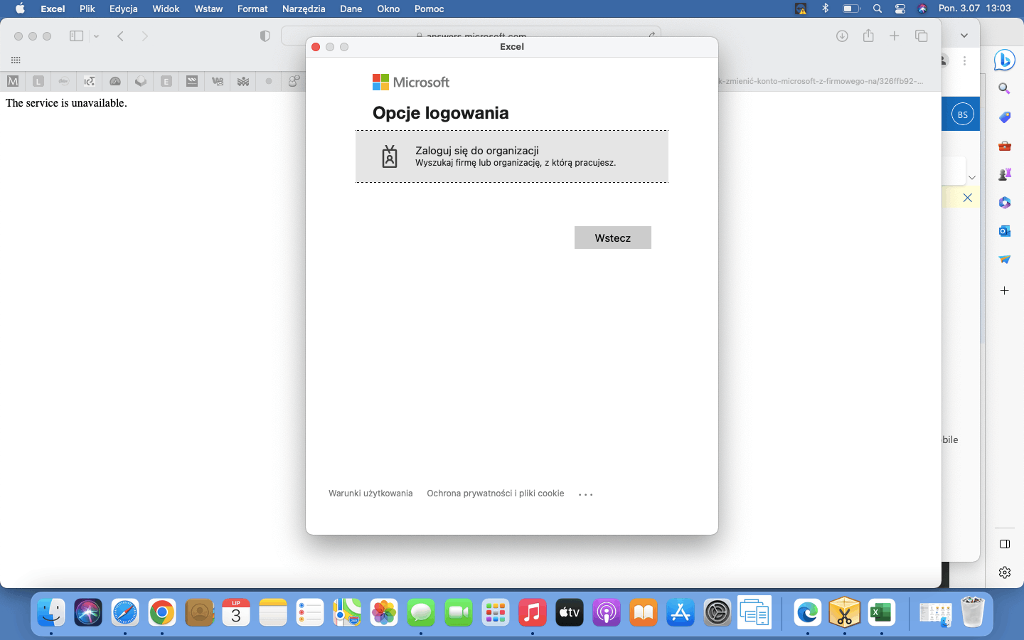The image size is (1024, 640).
Task: Open a new Safari tab with plus
Action: [895, 36]
